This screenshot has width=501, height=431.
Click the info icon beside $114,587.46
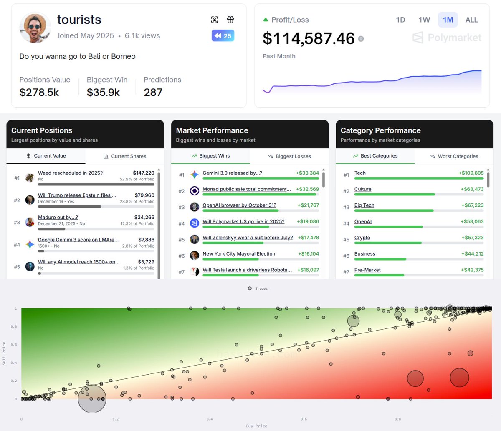(x=361, y=39)
